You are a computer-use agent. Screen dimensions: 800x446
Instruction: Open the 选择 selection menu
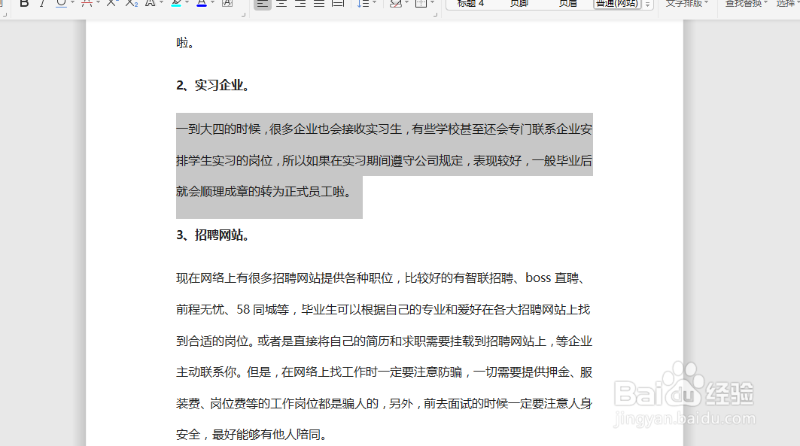pyautogui.click(x=788, y=4)
